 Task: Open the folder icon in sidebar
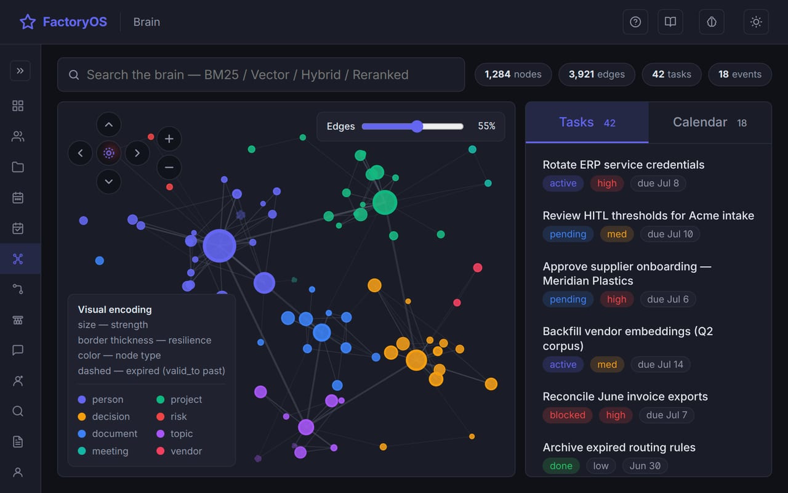click(x=18, y=167)
